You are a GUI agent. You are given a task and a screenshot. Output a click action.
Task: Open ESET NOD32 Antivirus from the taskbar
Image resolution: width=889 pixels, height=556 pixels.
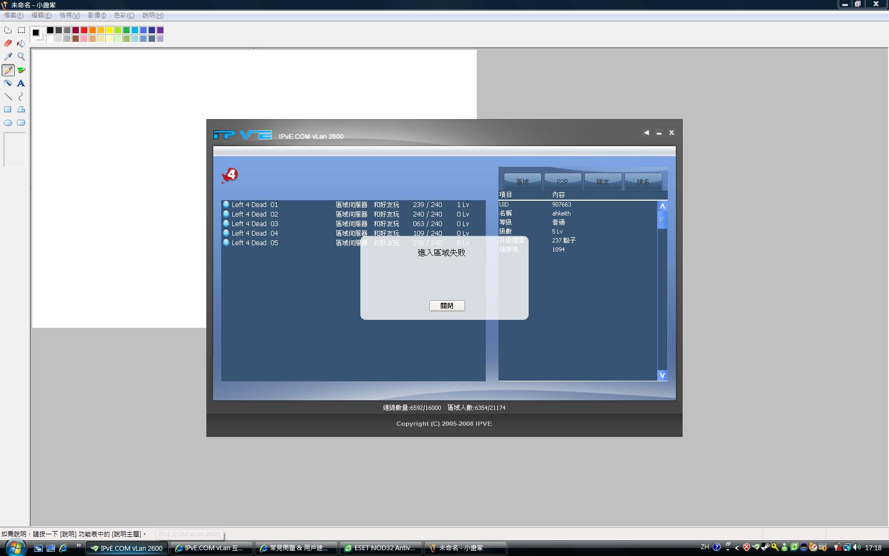380,548
